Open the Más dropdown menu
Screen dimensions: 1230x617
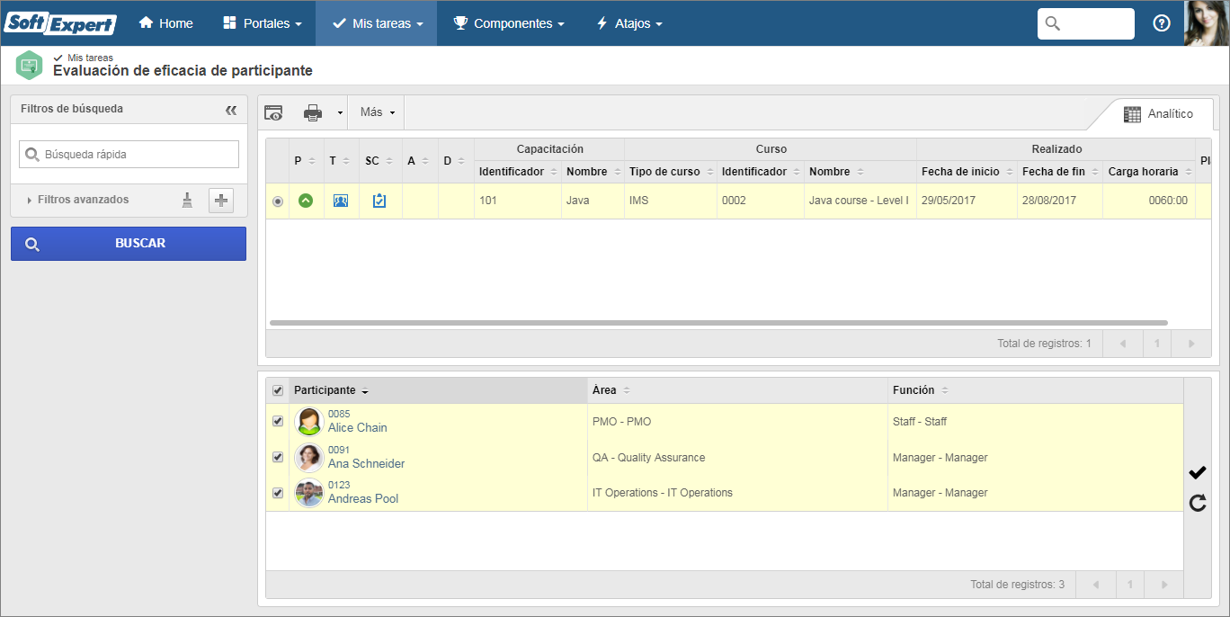pos(378,112)
